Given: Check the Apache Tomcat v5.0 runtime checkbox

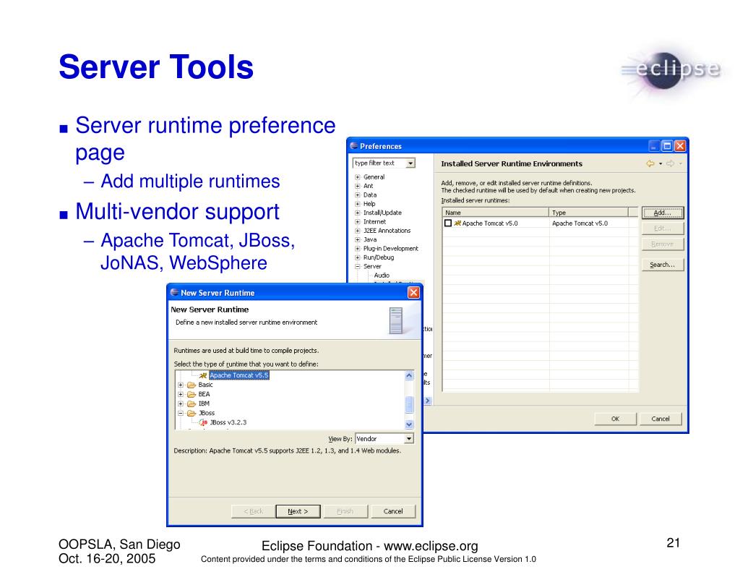Looking at the screenshot, I should click(448, 223).
